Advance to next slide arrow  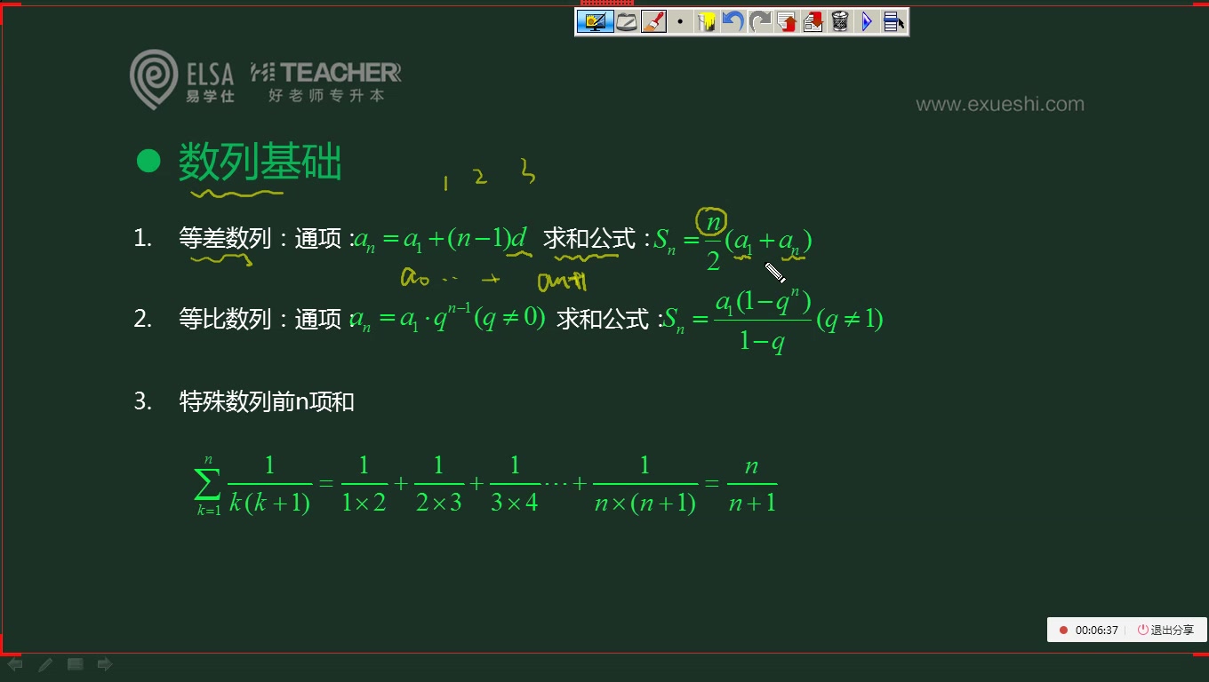105,664
